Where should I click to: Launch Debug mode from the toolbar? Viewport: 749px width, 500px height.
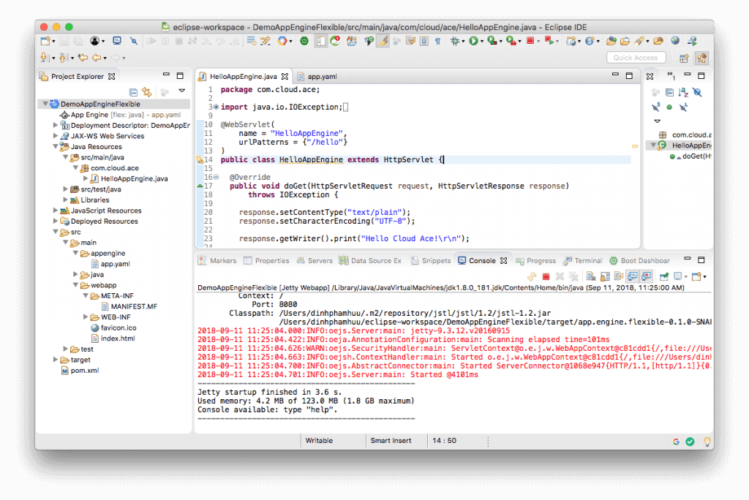456,42
